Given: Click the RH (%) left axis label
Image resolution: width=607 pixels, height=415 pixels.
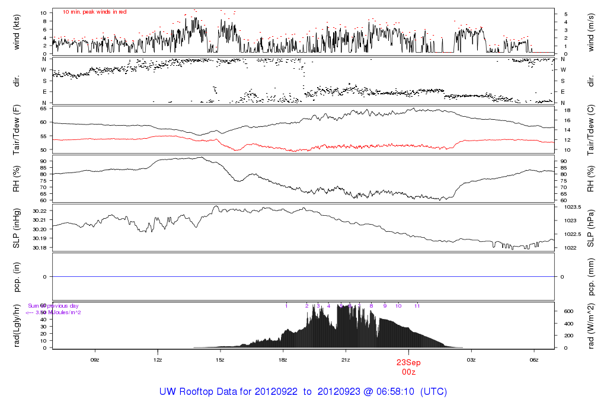Looking at the screenshot, I should coord(17,178).
